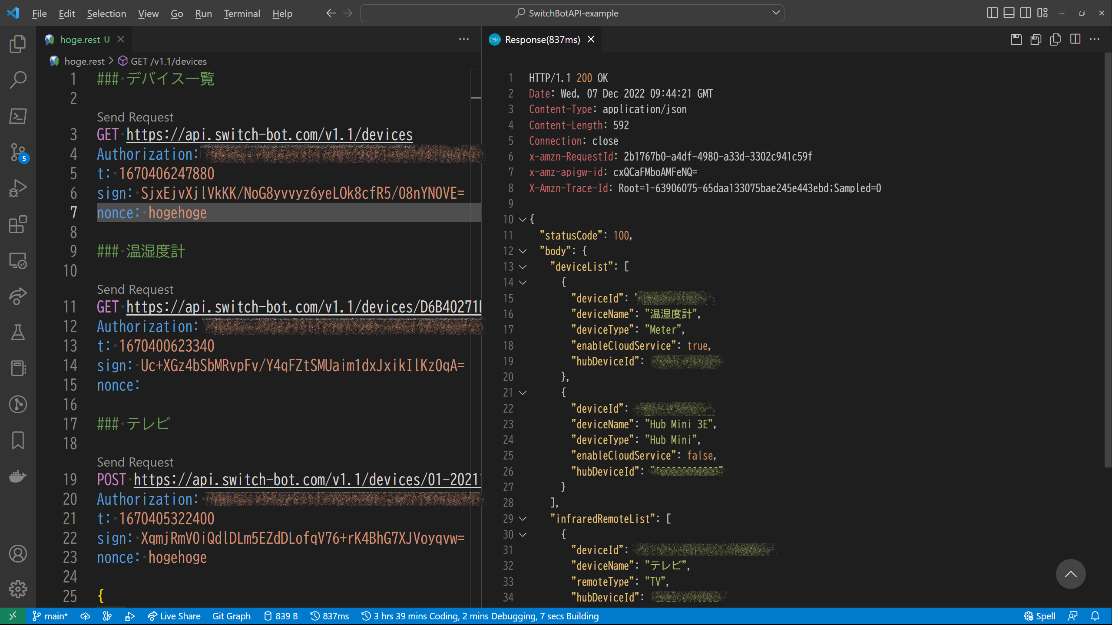Screen dimensions: 1112x625
Task: Start a Live Share session from the status bar
Action: (x=174, y=616)
